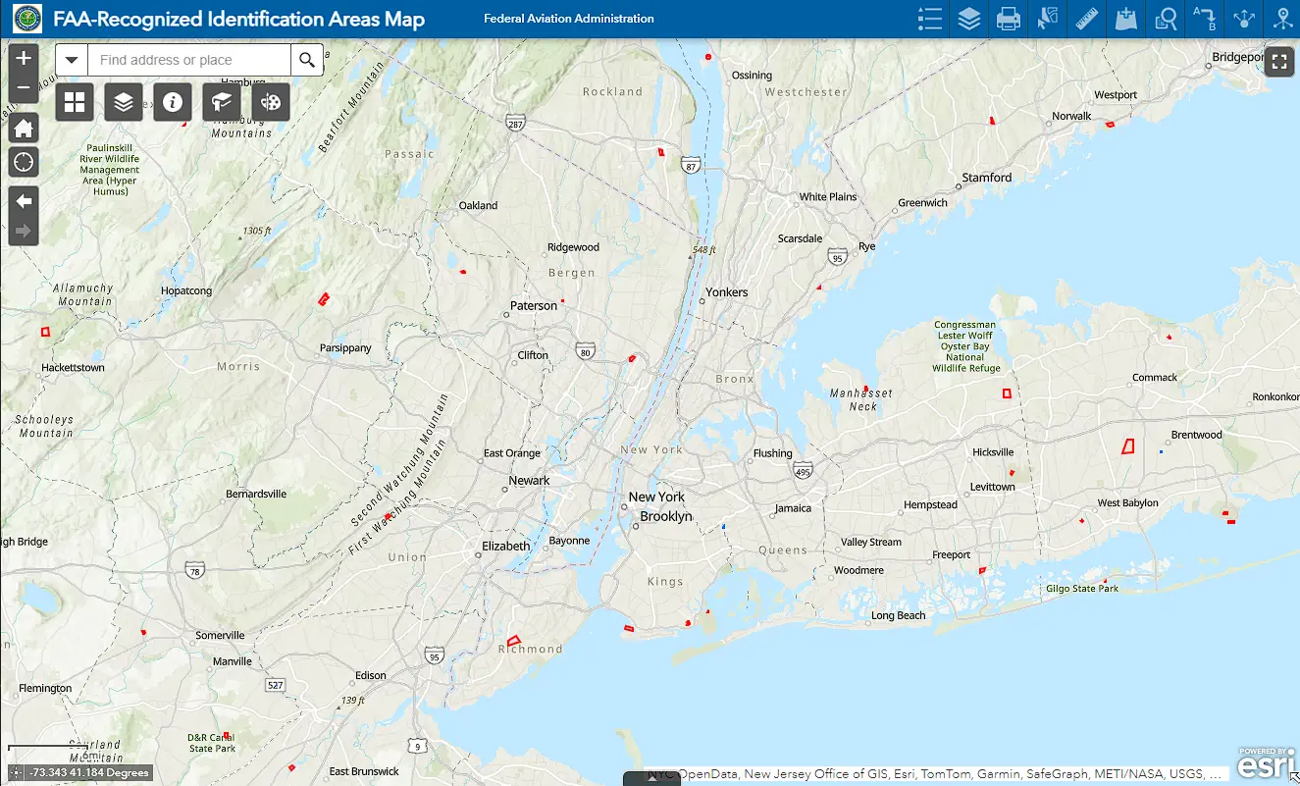Expand the search source dropdown arrow
1300x786 pixels.
[71, 59]
